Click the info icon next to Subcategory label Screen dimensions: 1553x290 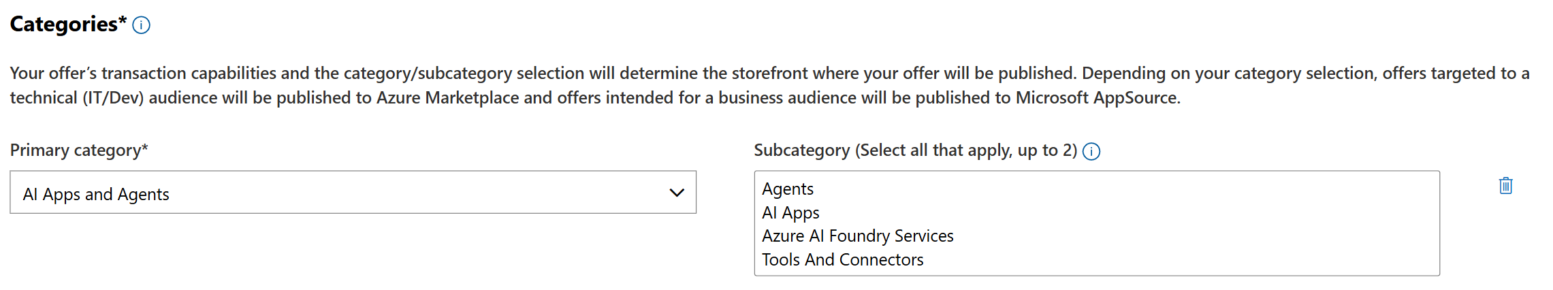[x=1091, y=151]
